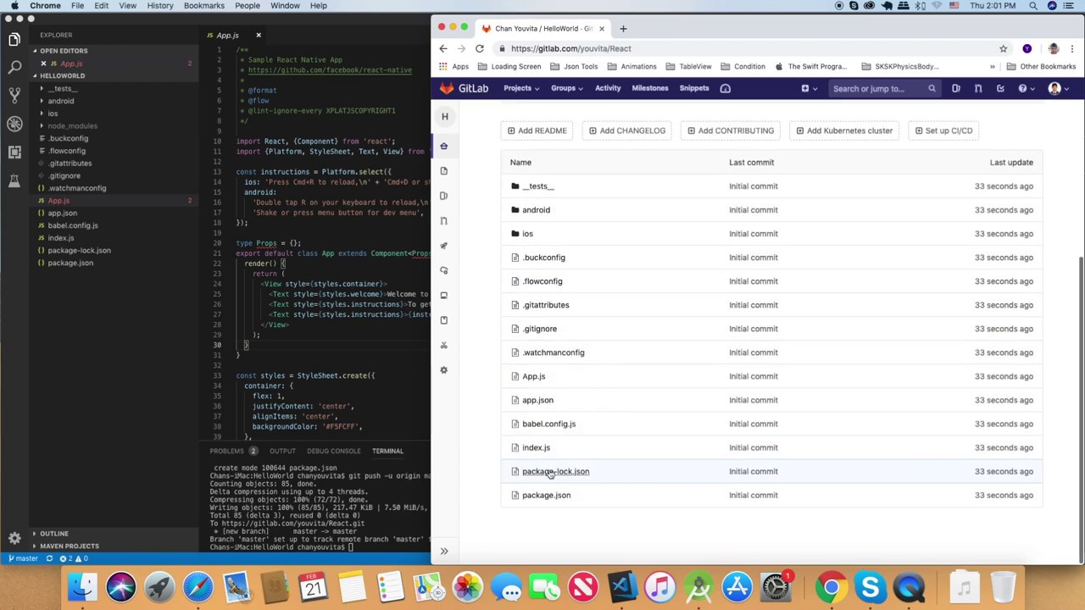Open Skype from the Dock
Image resolution: width=1085 pixels, height=610 pixels.
coord(871,587)
